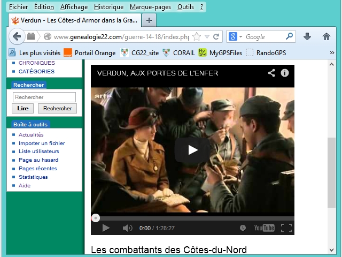Go back with the browser back arrow
The height and width of the screenshot is (257, 342).
point(17,36)
